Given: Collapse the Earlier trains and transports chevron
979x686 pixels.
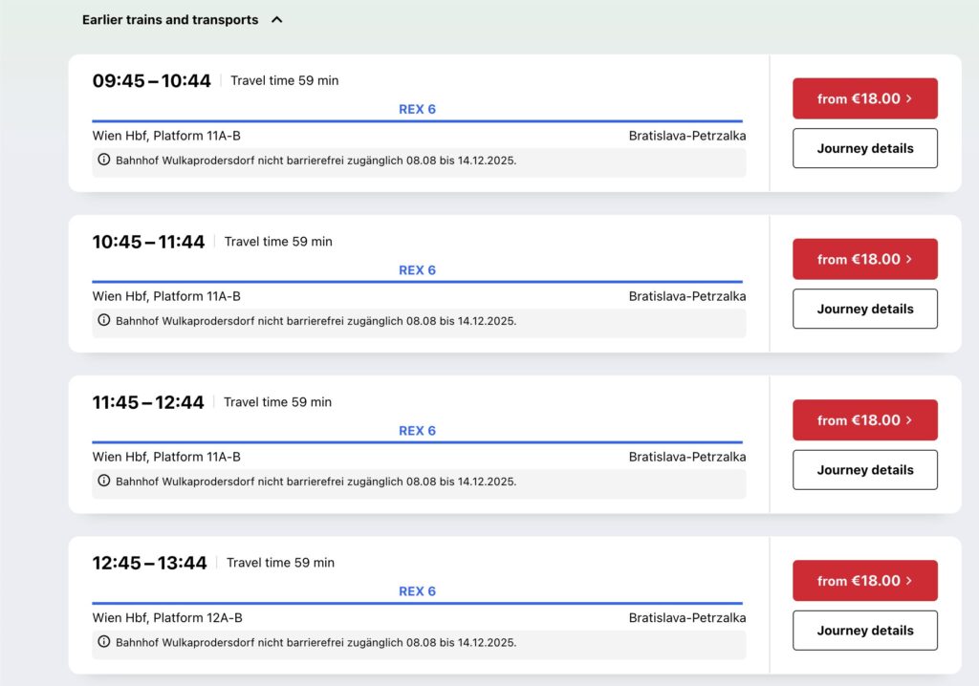Looking at the screenshot, I should point(277,19).
